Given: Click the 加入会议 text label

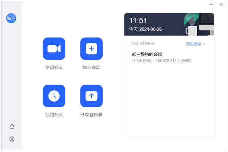Looking at the screenshot, I should 91,67.
